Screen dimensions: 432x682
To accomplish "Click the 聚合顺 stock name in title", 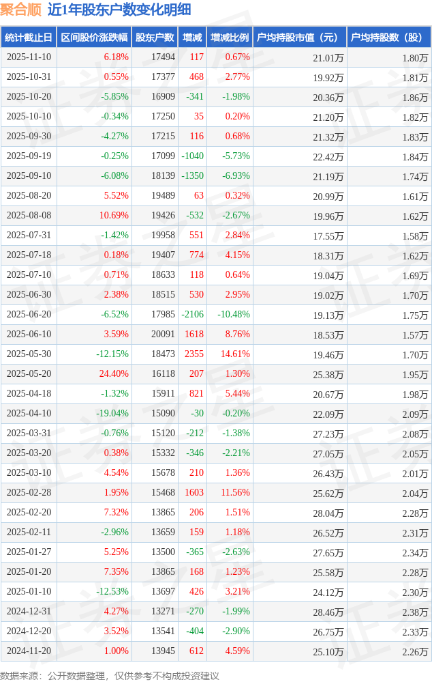I will click(20, 10).
